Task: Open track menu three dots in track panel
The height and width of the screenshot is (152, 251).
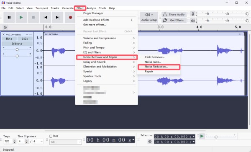Action: point(31,34)
